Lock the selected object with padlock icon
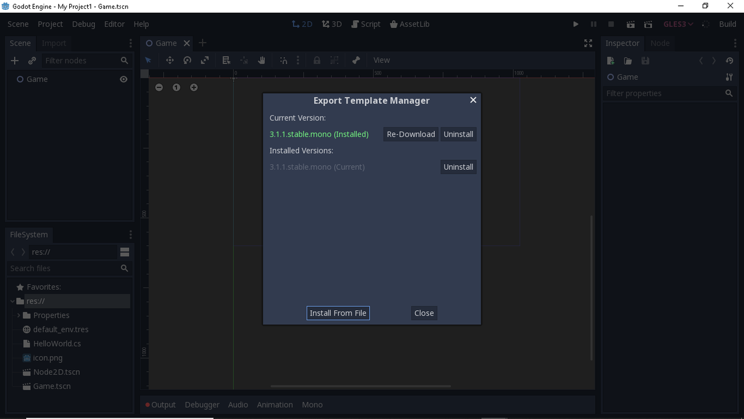Image resolution: width=744 pixels, height=419 pixels. 317,60
